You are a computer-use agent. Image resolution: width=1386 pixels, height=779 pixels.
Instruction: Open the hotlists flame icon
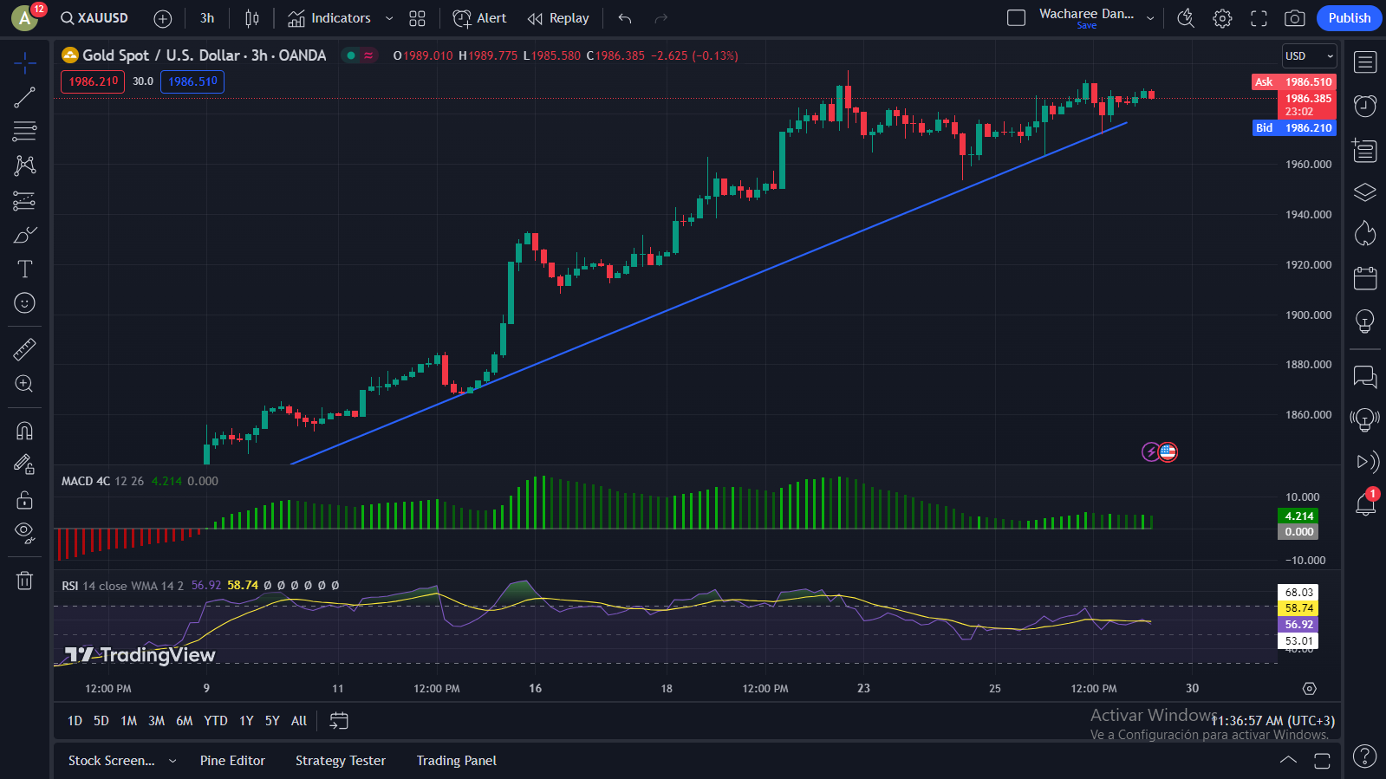[x=1365, y=234]
